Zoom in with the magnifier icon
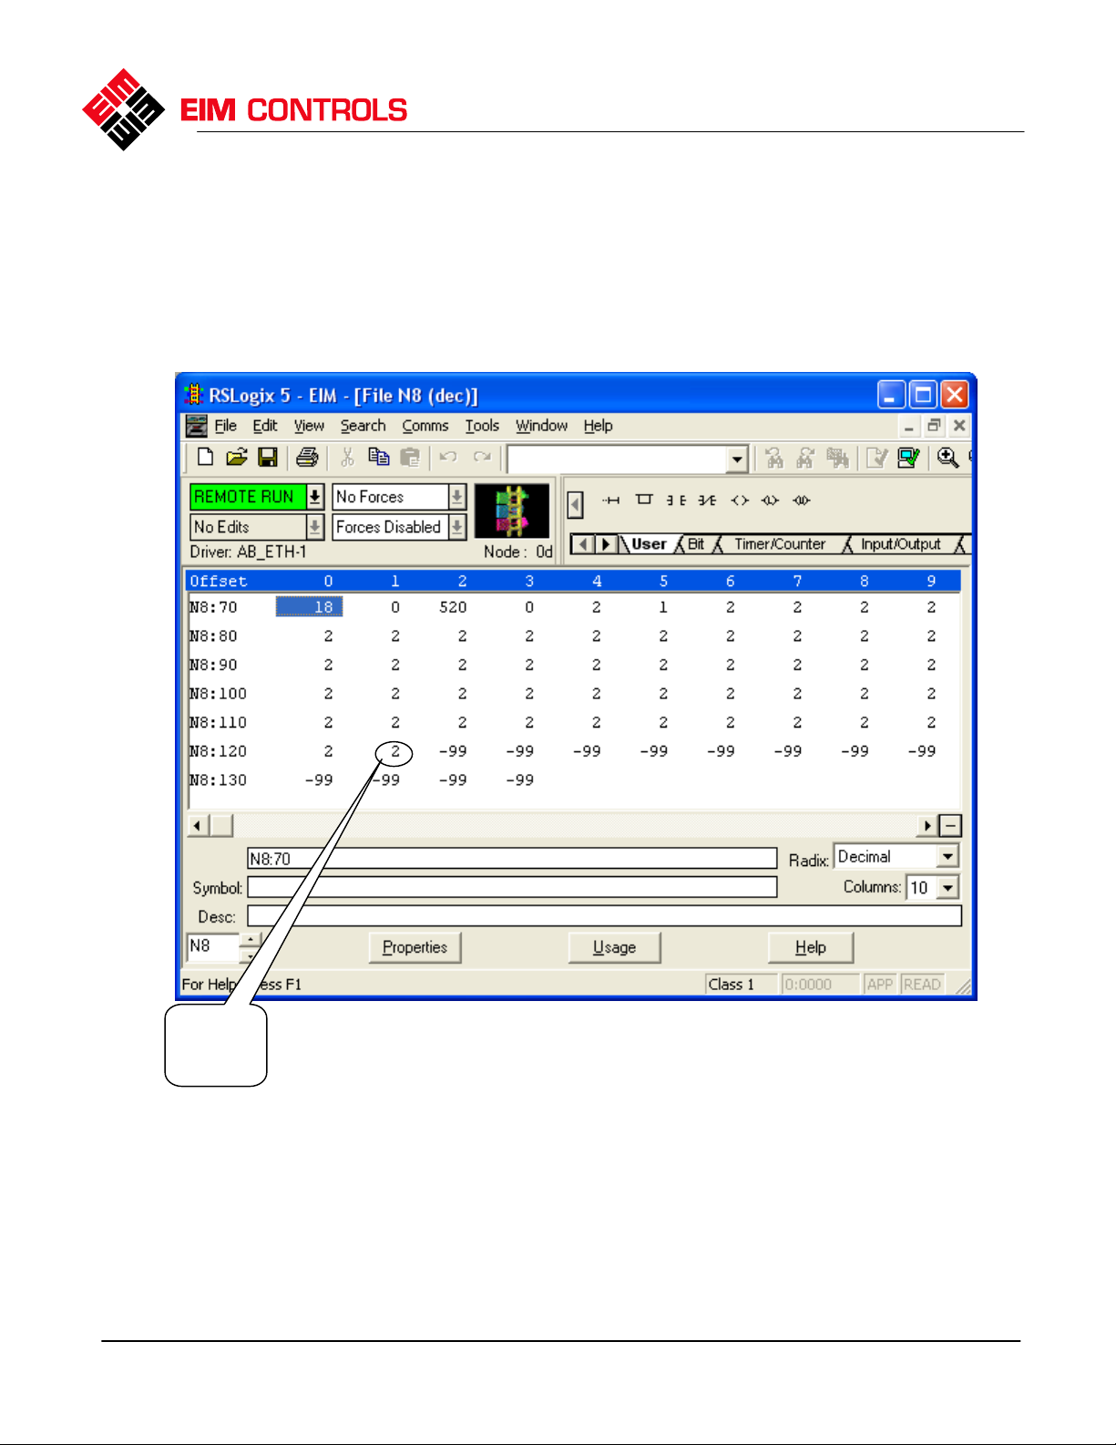This screenshot has height=1445, width=1116. (947, 458)
